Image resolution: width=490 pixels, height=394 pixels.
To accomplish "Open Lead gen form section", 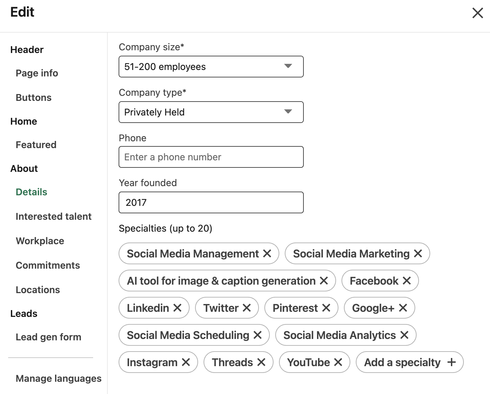I will [x=49, y=337].
